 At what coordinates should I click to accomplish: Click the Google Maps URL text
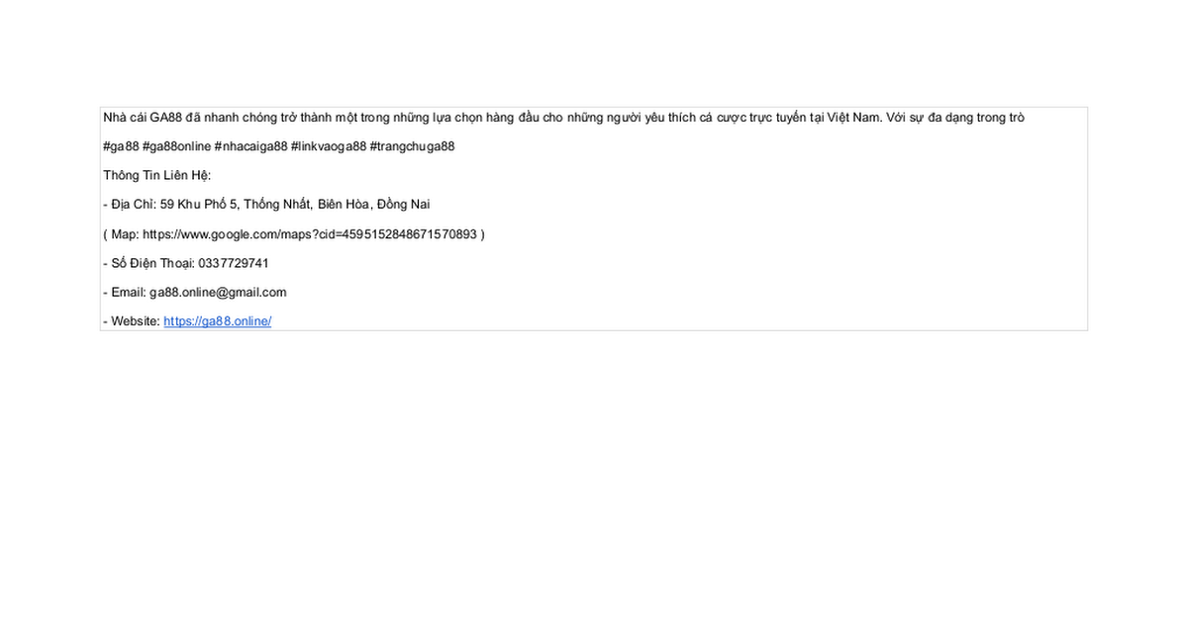(x=309, y=234)
